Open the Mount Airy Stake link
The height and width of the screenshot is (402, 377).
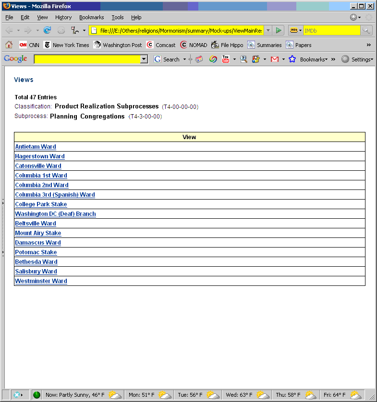[38, 233]
